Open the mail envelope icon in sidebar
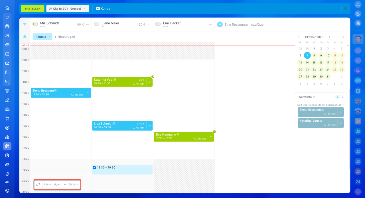Screen dimensions: 365x198 click(7, 63)
